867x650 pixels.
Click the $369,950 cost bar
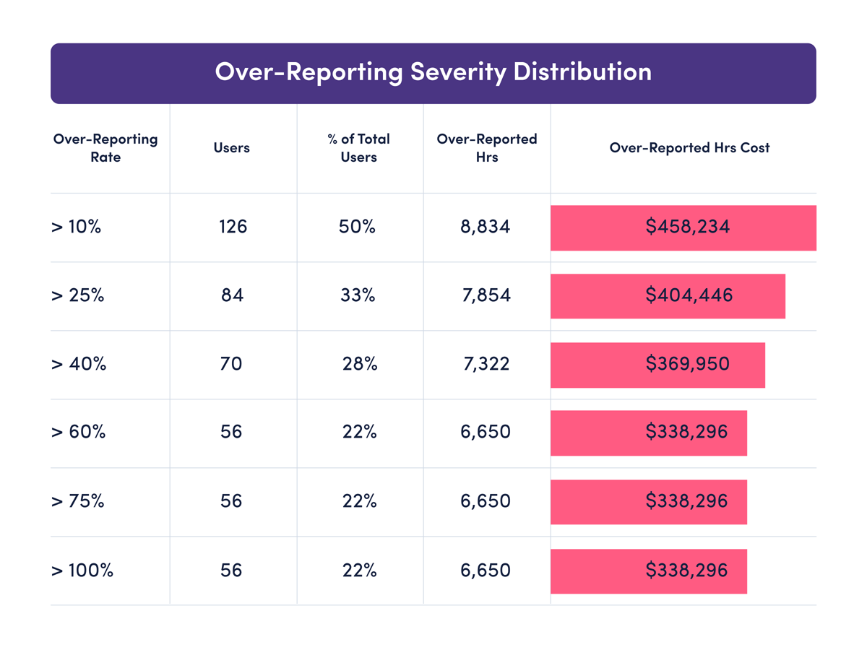[657, 365]
